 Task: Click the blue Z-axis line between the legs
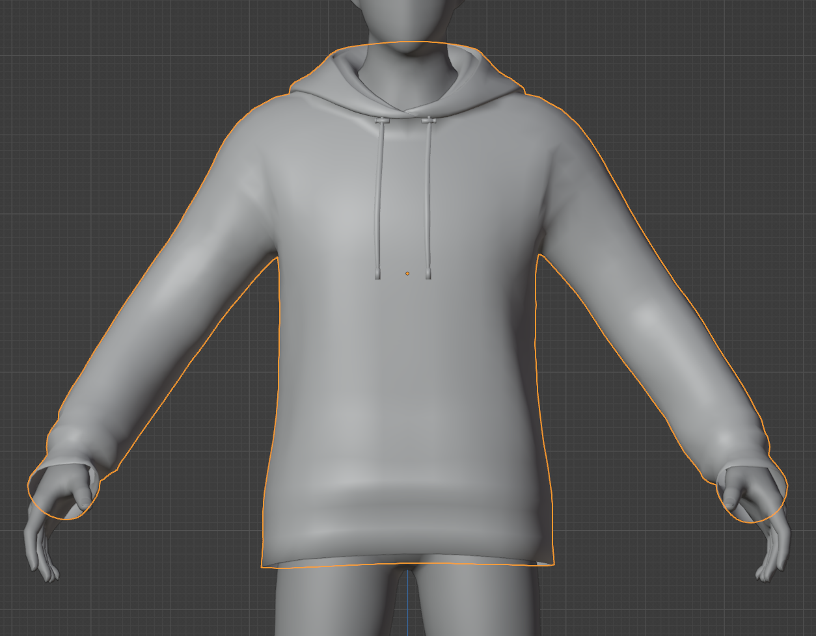pos(408,605)
